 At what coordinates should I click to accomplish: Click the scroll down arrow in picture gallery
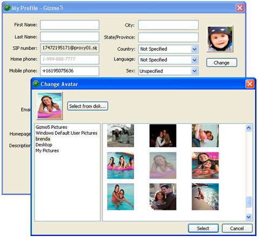(249, 217)
